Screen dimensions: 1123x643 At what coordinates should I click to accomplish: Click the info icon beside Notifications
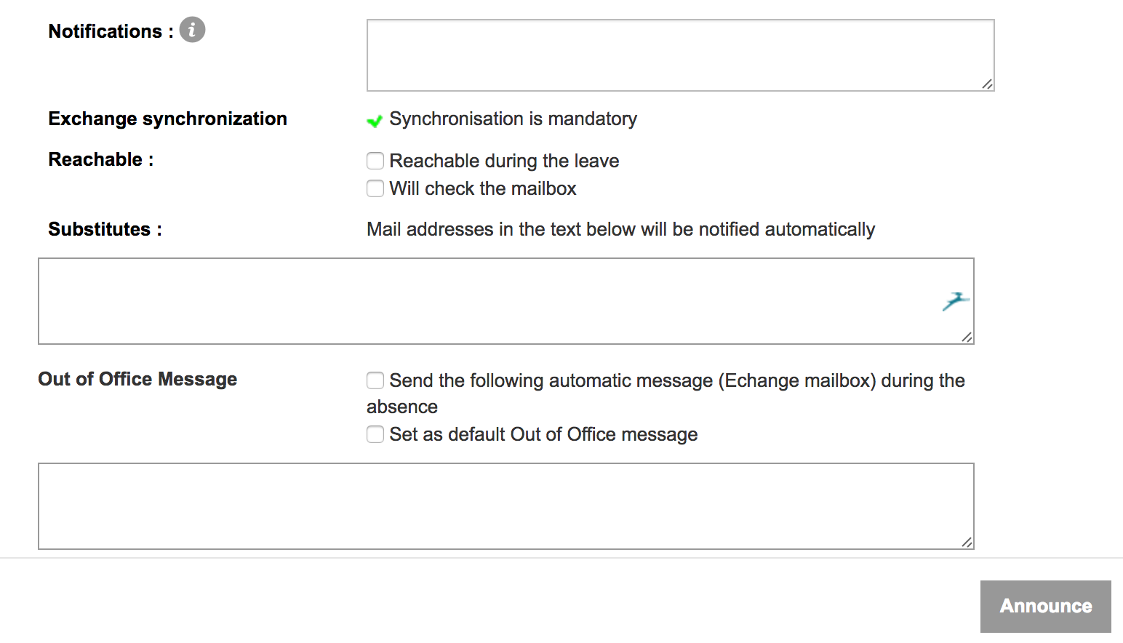tap(192, 30)
